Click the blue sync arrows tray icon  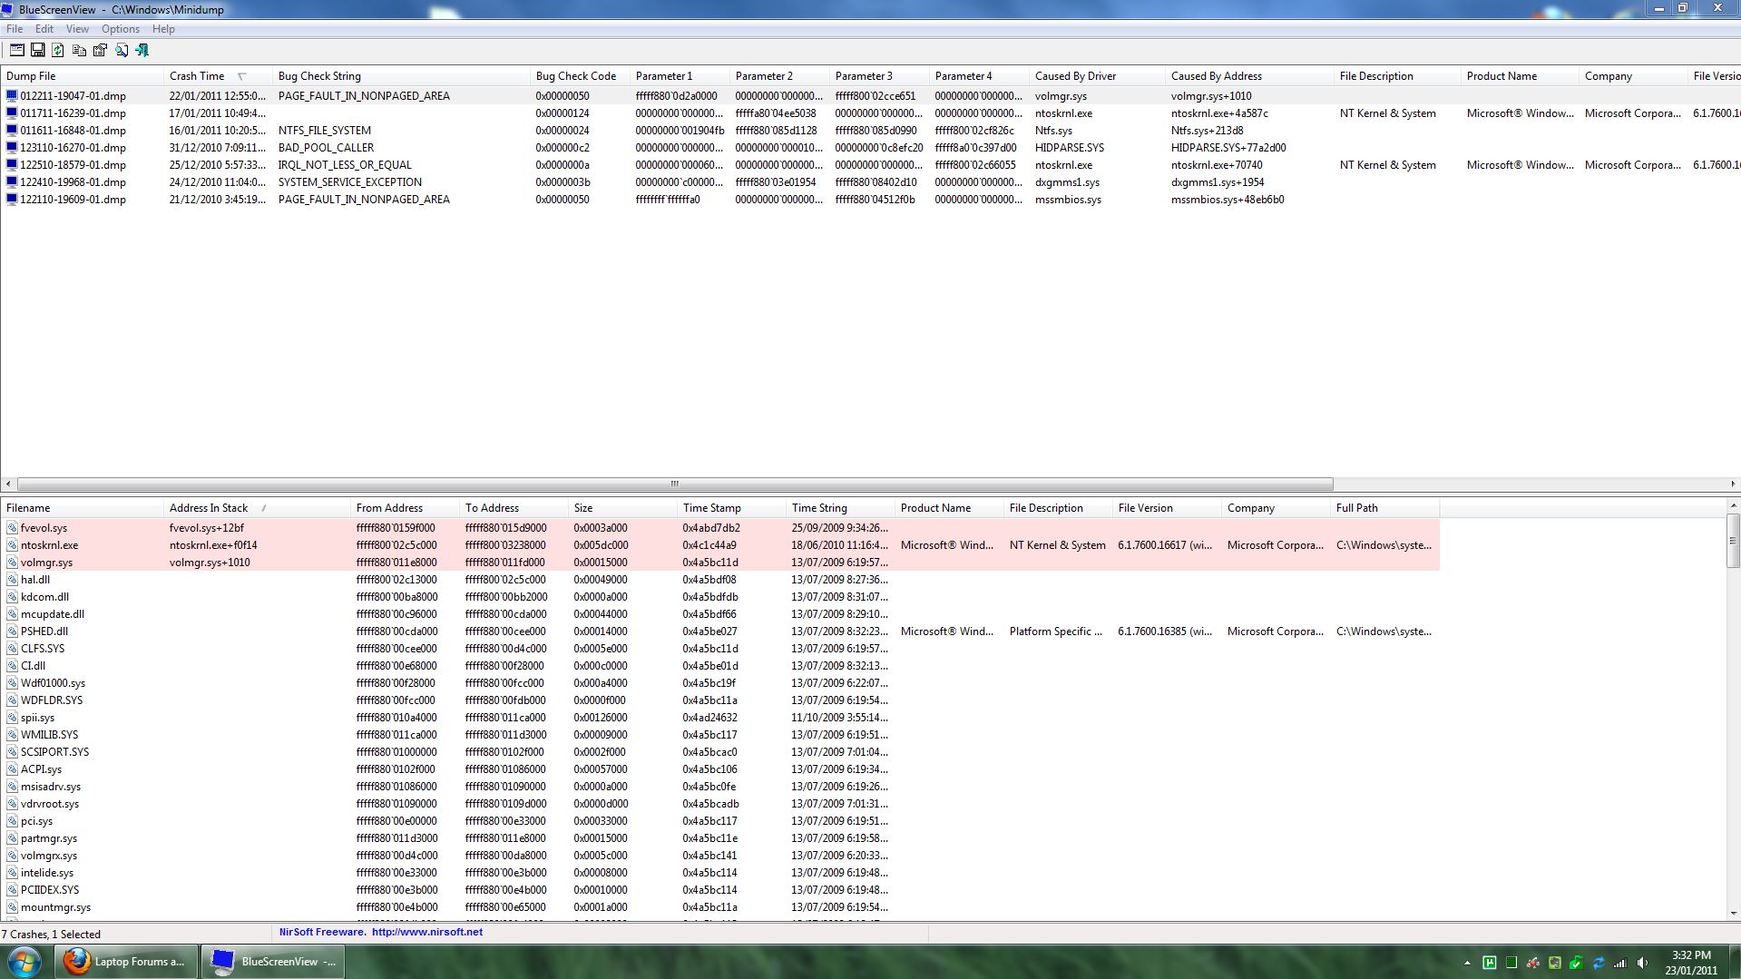coord(1598,963)
